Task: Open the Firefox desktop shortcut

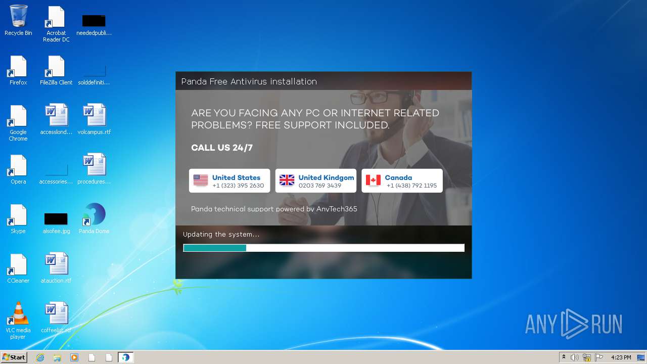Action: pos(18,70)
